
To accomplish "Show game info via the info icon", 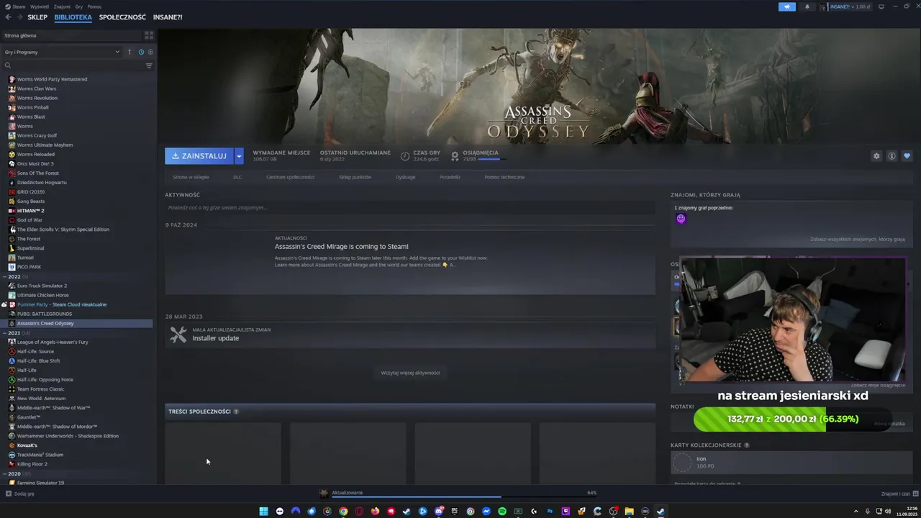I will click(x=891, y=156).
